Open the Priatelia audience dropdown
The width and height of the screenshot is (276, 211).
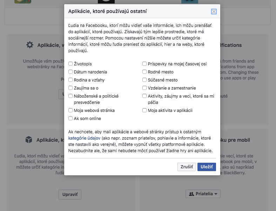(x=203, y=194)
